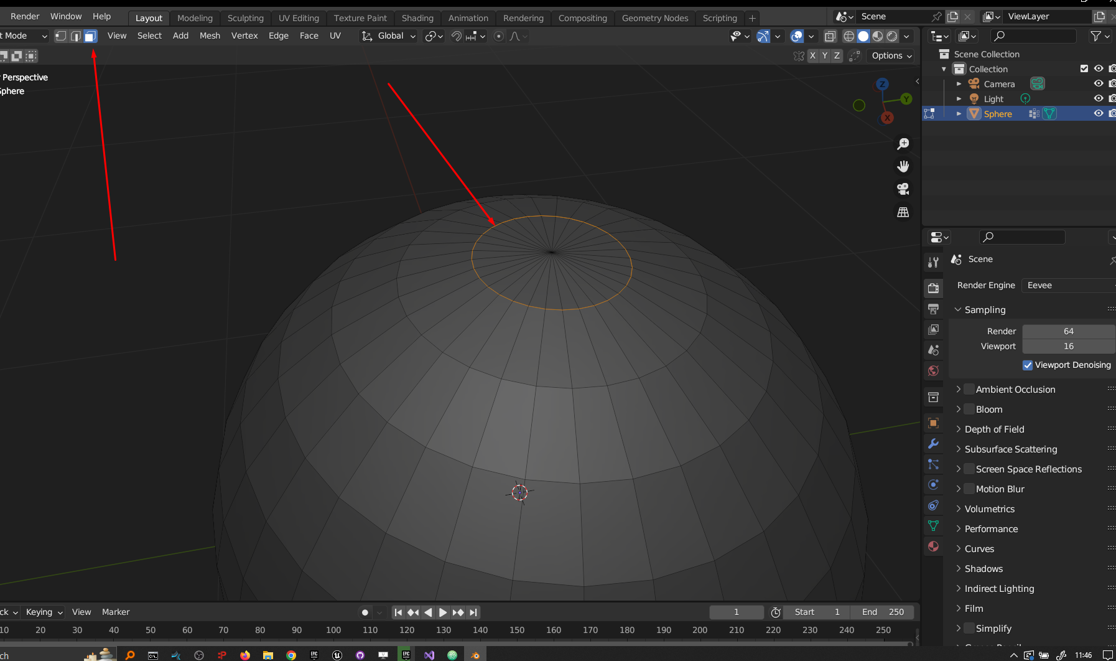Switch to Edge select mode
This screenshot has height=661, width=1116.
pos(75,36)
